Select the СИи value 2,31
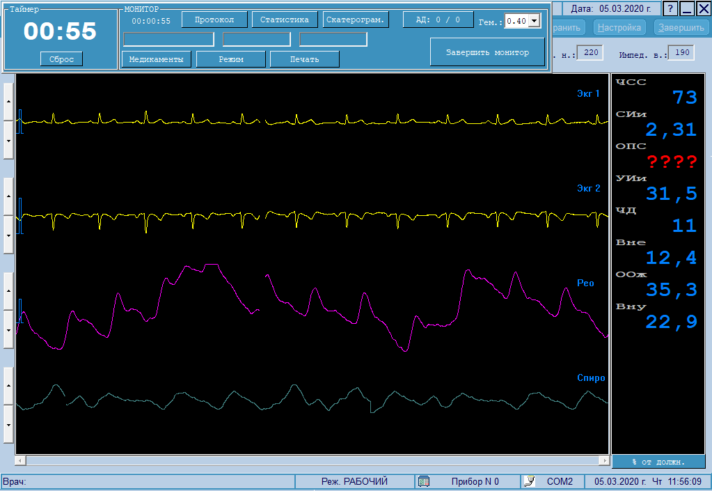The width and height of the screenshot is (712, 491). [671, 130]
